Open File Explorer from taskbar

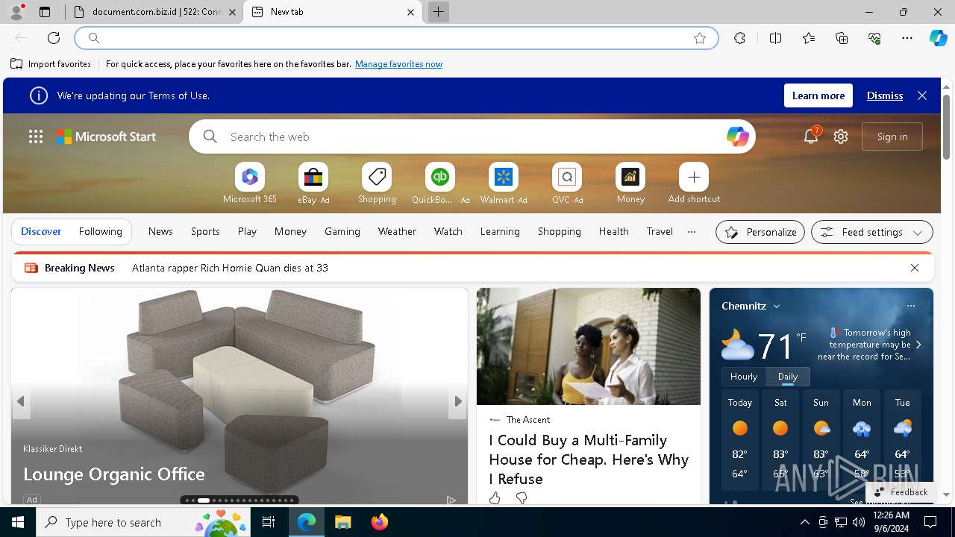click(x=342, y=522)
